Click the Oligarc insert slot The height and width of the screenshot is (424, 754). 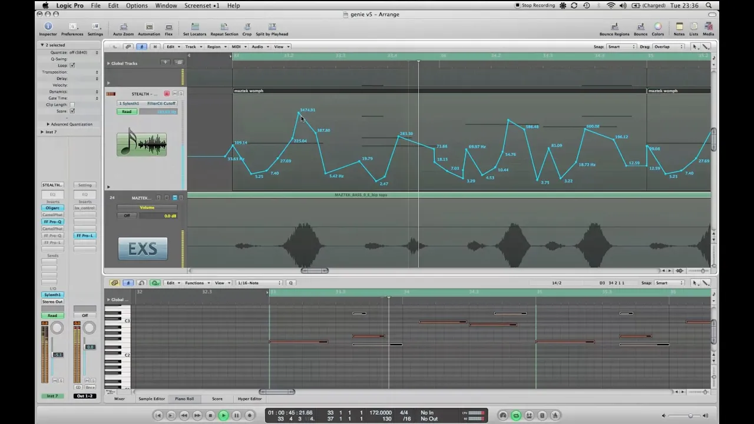click(x=52, y=208)
